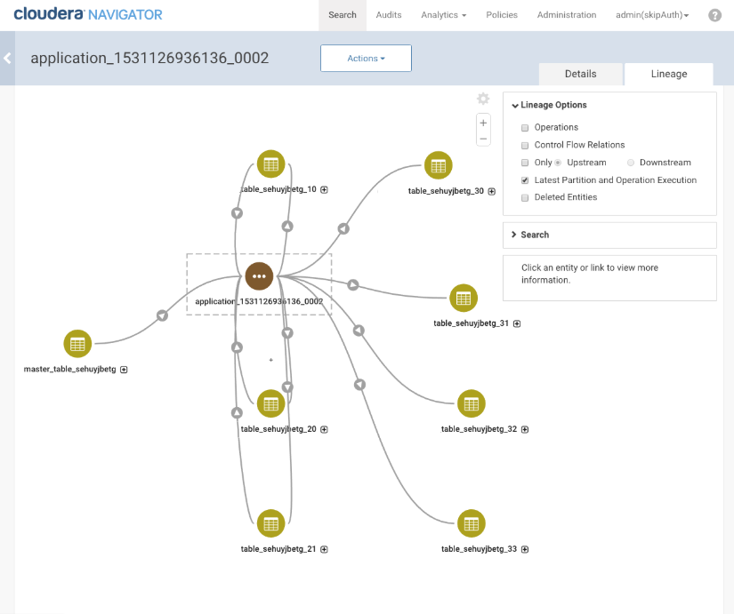Select the Downstream radio button

click(x=631, y=163)
